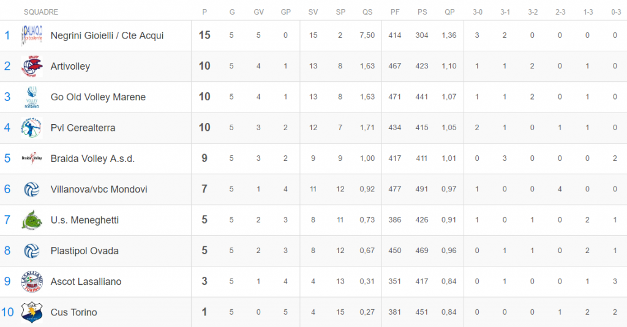Screen dimensions: 627x327
Task: Select the Pvl Cerealterra team logo
Action: [x=32, y=128]
